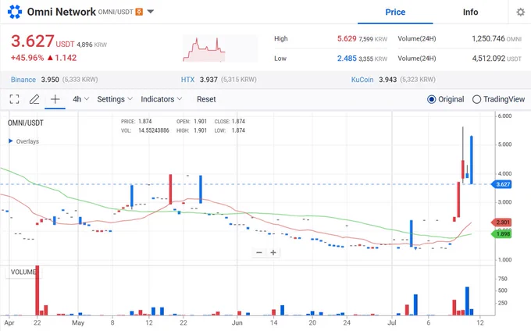Click the red 2.301 moving average tag
The height and width of the screenshot is (331, 531).
tap(501, 222)
